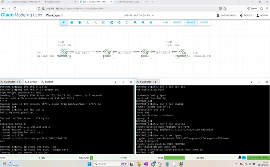270x167 pixels.
Task: Select the ECHO4 router node
Action: tap(145, 52)
